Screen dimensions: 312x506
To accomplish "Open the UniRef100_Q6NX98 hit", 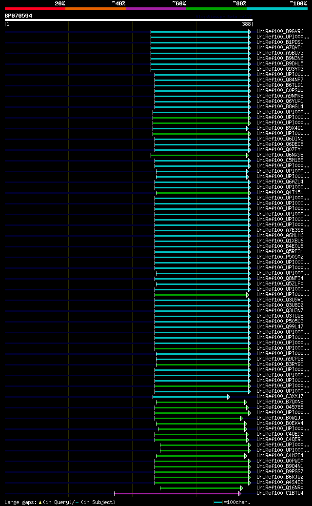I will tap(280, 155).
